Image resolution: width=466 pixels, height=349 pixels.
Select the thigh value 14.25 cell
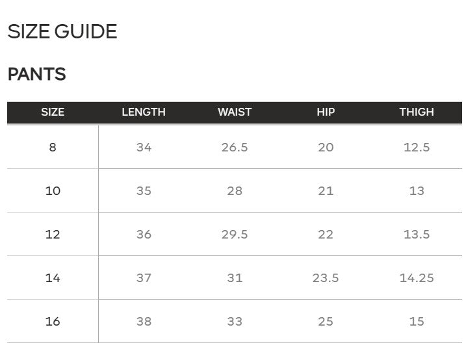tap(417, 278)
